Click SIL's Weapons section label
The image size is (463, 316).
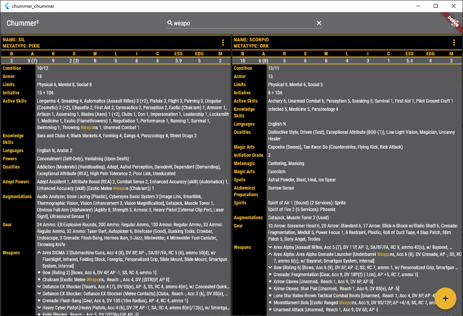pyautogui.click(x=11, y=253)
